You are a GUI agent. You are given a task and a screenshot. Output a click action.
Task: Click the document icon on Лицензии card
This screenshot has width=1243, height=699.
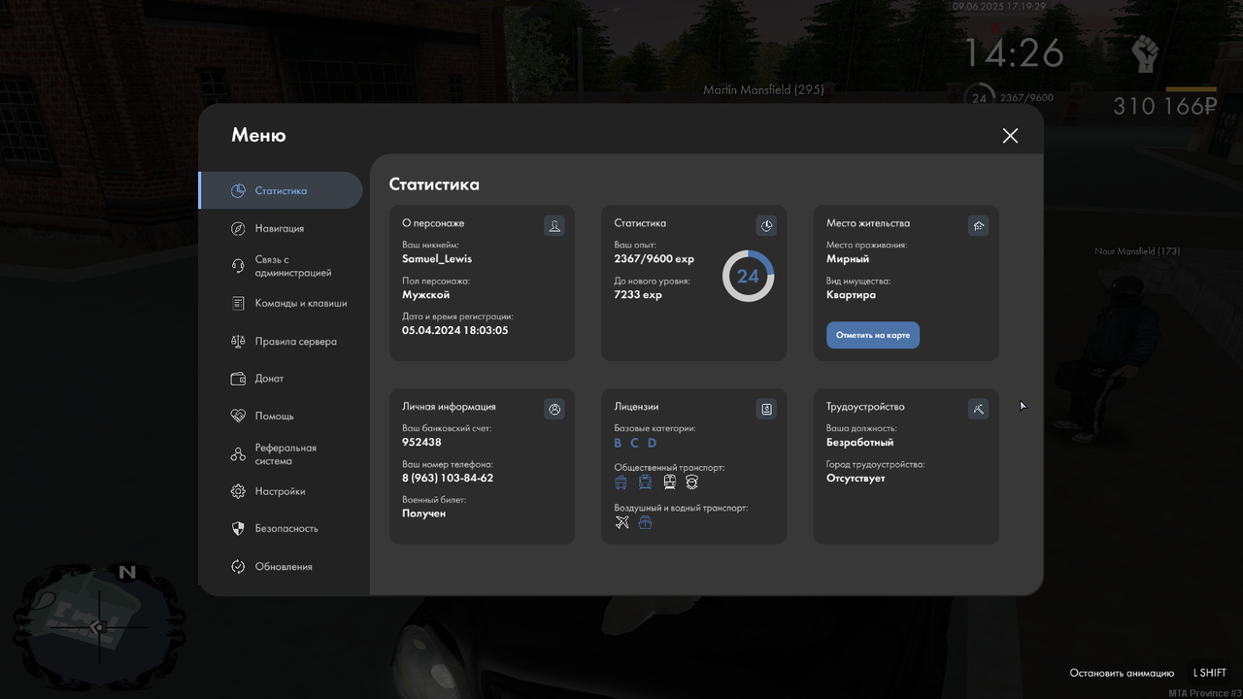coord(766,410)
